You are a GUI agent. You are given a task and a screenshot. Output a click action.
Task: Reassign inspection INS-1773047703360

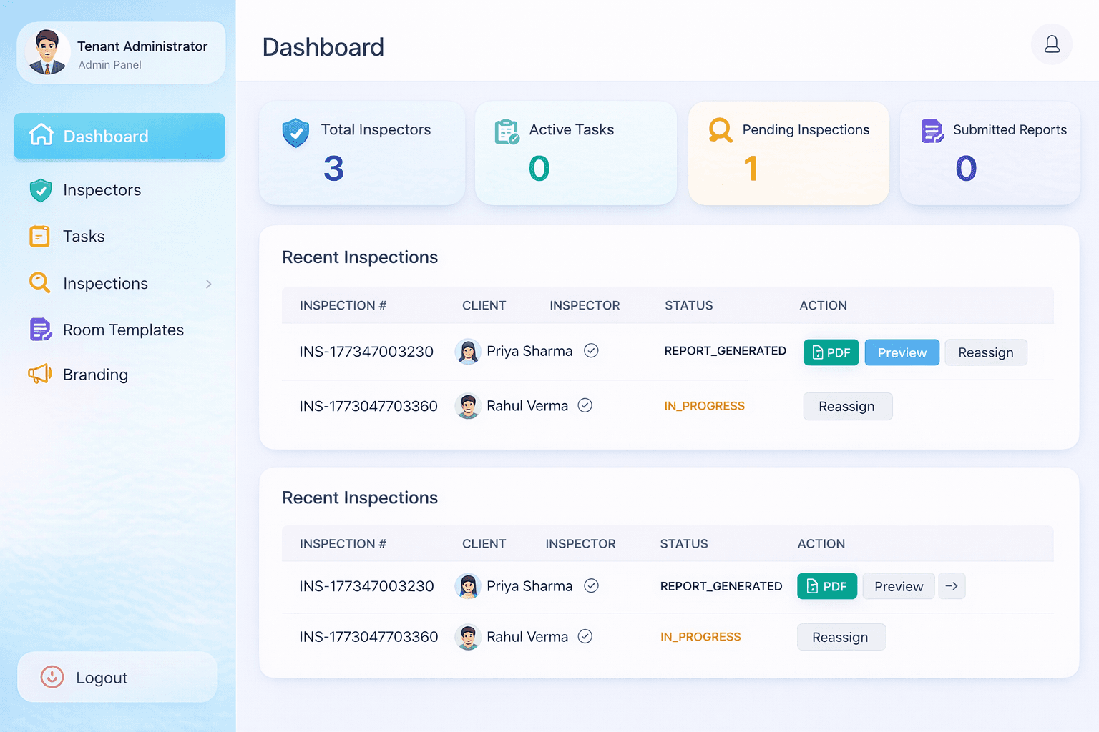(x=847, y=406)
